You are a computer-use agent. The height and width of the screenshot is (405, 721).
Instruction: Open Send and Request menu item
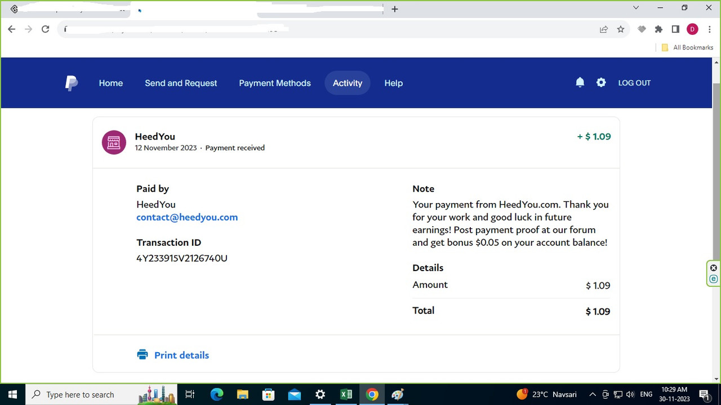[x=181, y=83]
